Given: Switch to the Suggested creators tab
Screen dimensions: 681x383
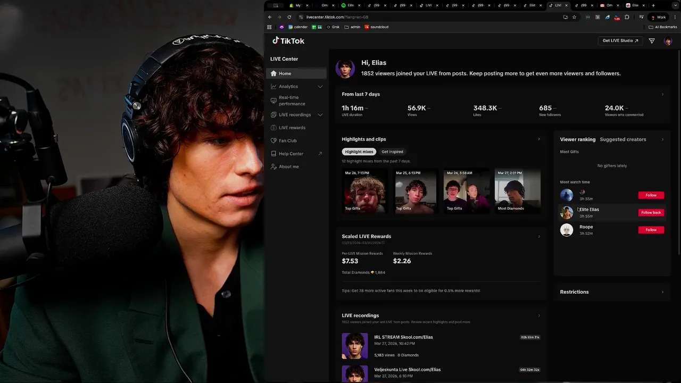Looking at the screenshot, I should [x=623, y=139].
